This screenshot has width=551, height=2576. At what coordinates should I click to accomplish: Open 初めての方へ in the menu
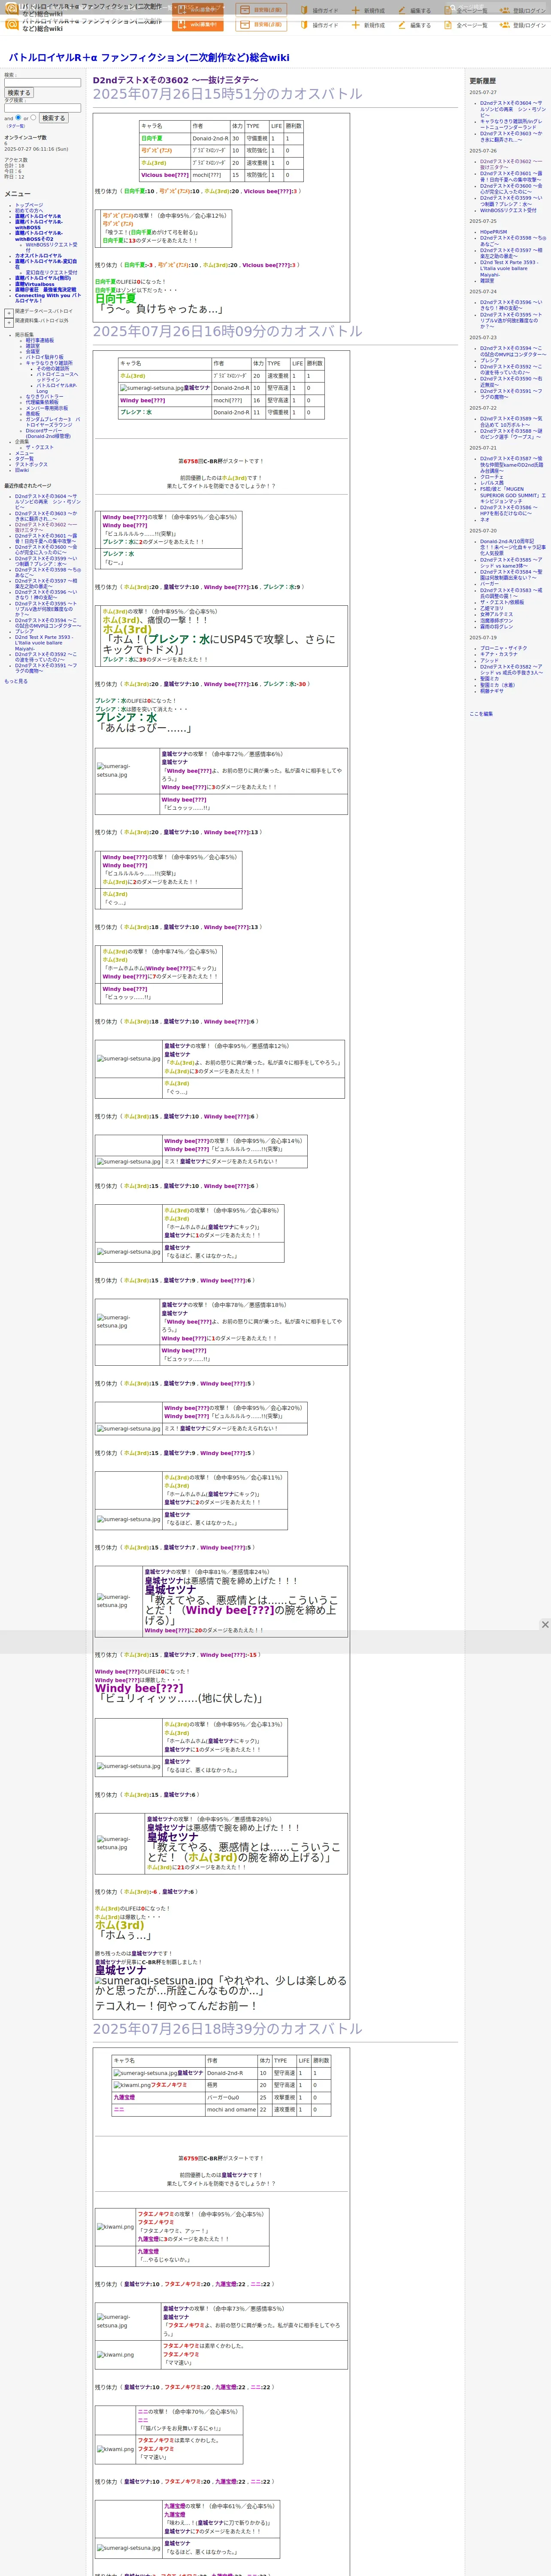pyautogui.click(x=29, y=210)
